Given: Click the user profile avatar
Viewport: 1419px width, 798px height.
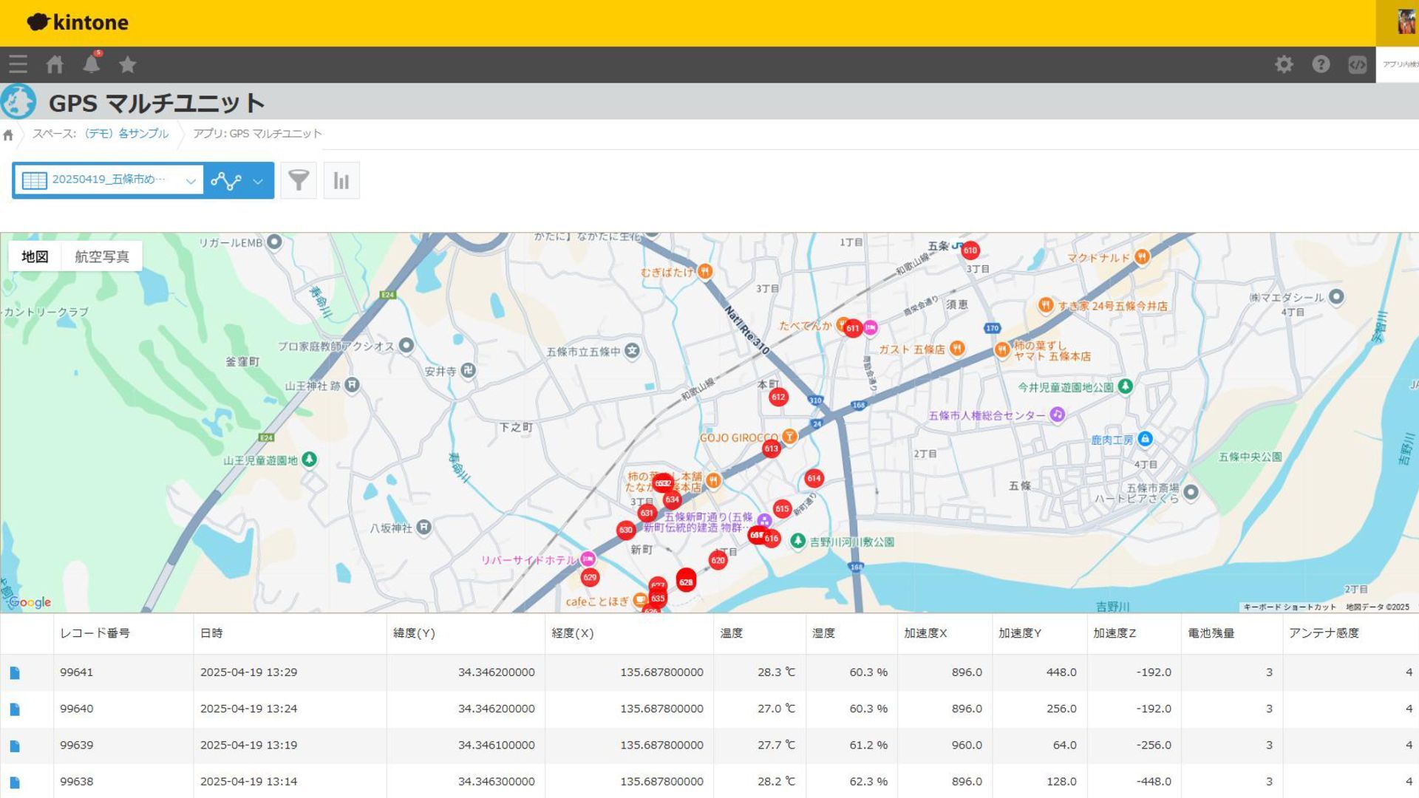Looking at the screenshot, I should click(x=1405, y=22).
